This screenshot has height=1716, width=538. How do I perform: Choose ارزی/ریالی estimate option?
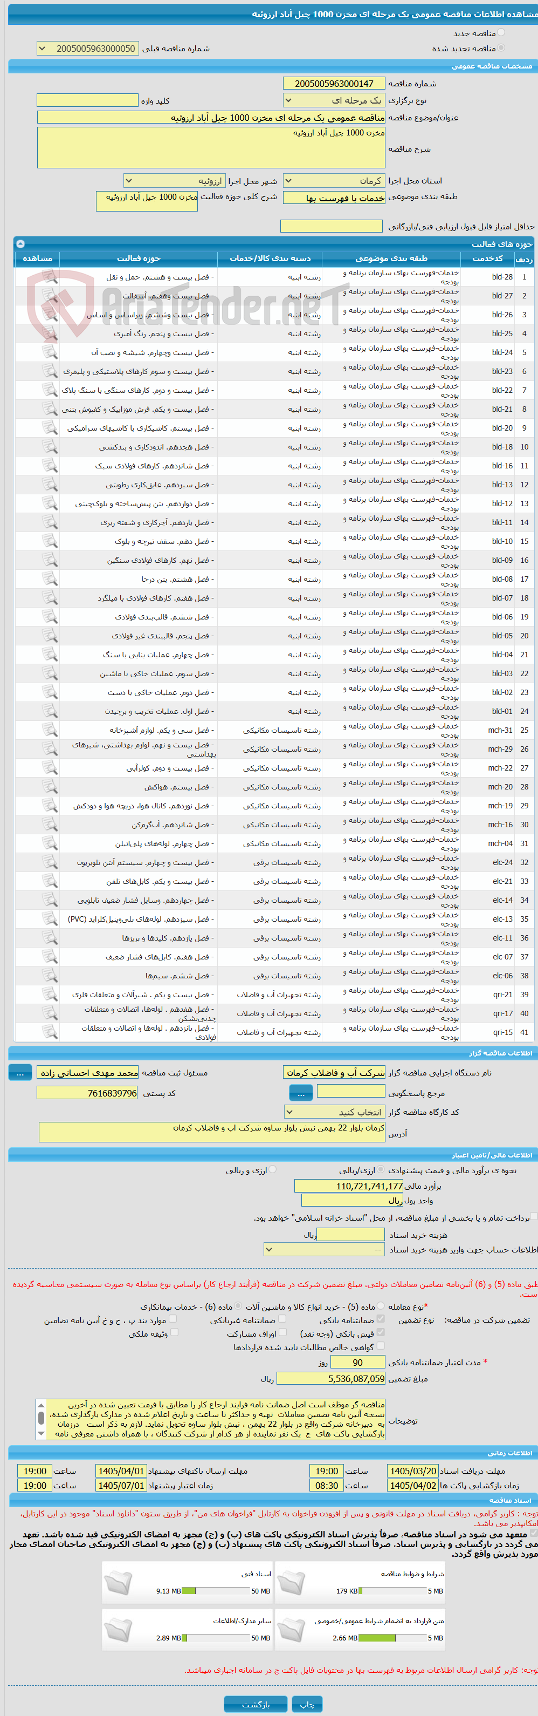click(381, 1169)
